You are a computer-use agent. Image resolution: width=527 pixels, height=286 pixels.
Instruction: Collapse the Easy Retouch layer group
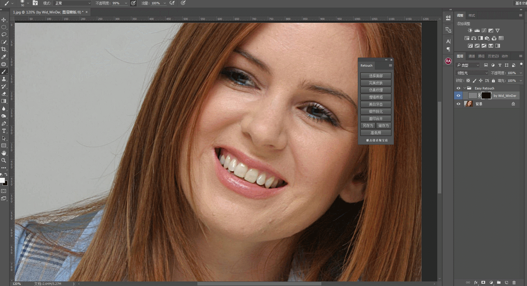click(465, 88)
